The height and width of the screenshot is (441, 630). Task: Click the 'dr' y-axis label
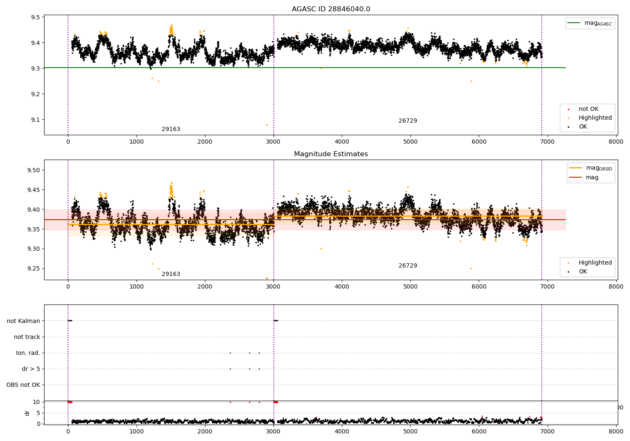point(27,413)
